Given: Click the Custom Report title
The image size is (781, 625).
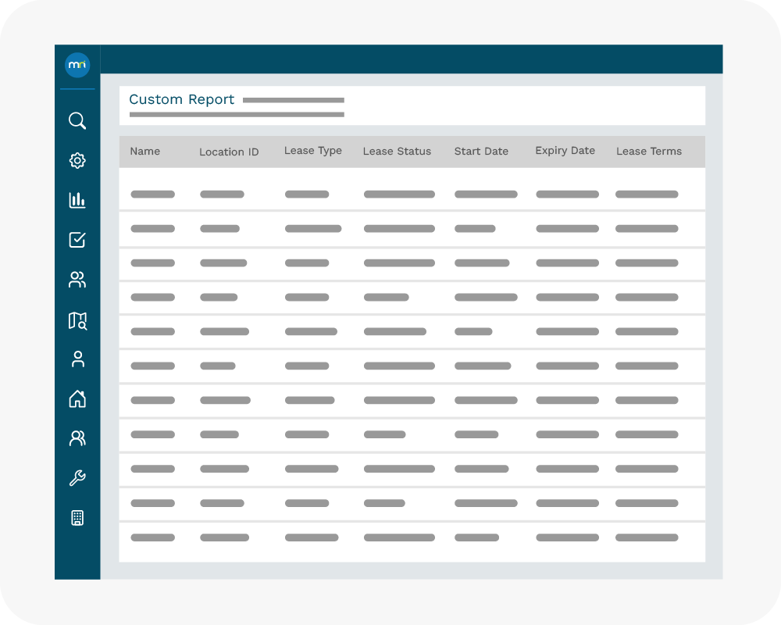Looking at the screenshot, I should pos(181,100).
